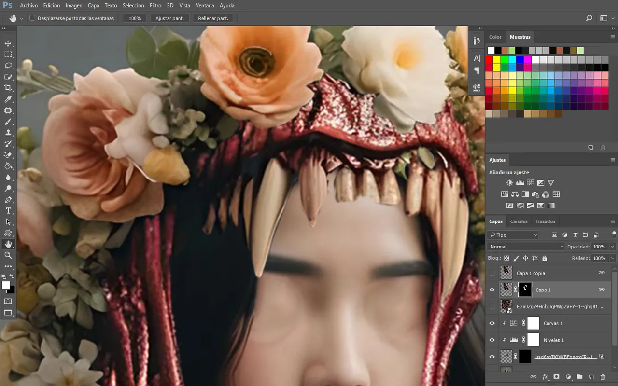This screenshot has height=386, width=618.
Task: Open the workspace switcher dropdown
Action: pyautogui.click(x=606, y=18)
